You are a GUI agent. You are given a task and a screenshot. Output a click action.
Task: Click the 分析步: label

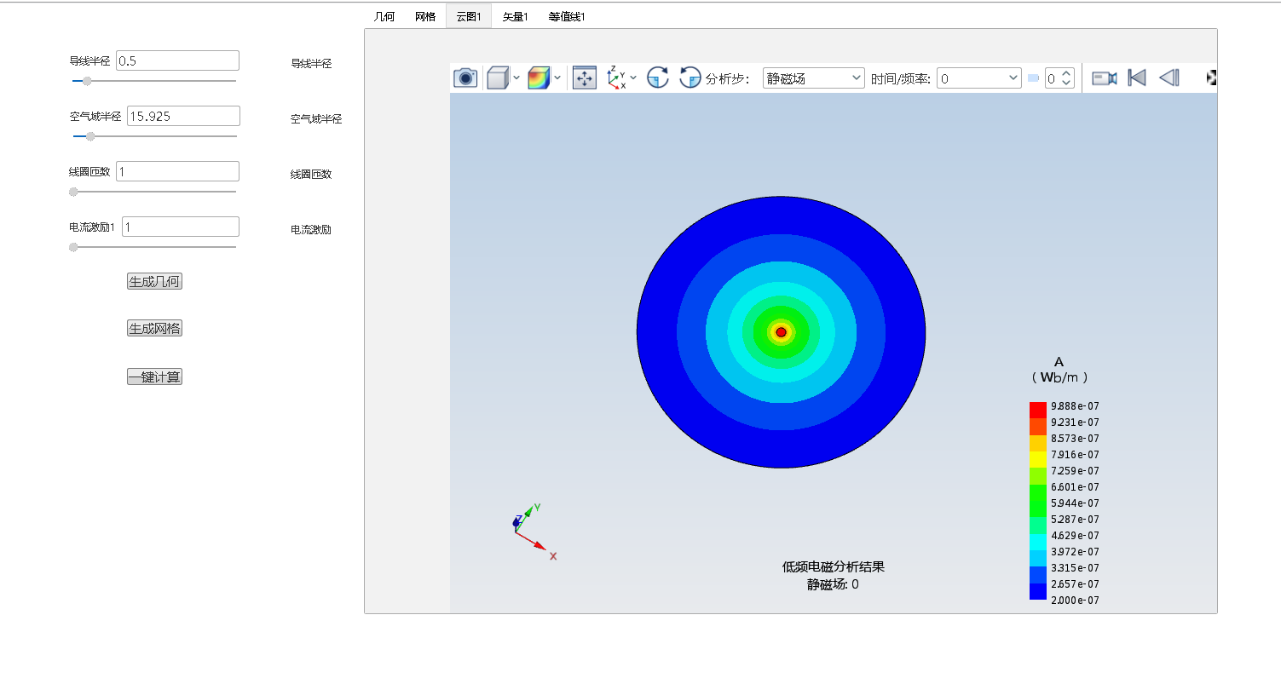728,78
